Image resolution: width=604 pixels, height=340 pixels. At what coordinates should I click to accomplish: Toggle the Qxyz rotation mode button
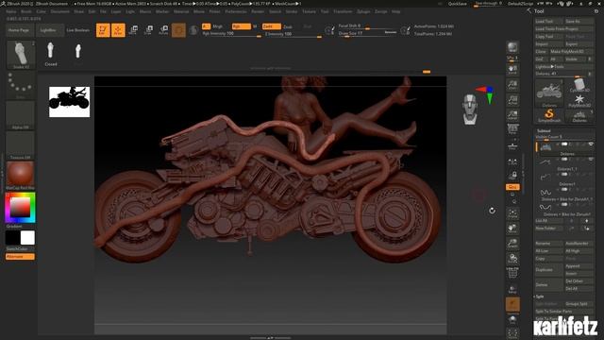pos(512,187)
